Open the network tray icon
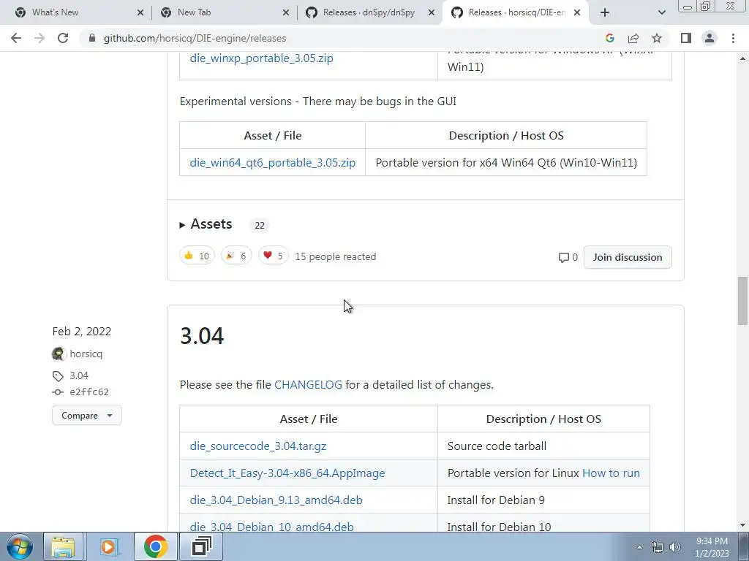 coord(658,547)
